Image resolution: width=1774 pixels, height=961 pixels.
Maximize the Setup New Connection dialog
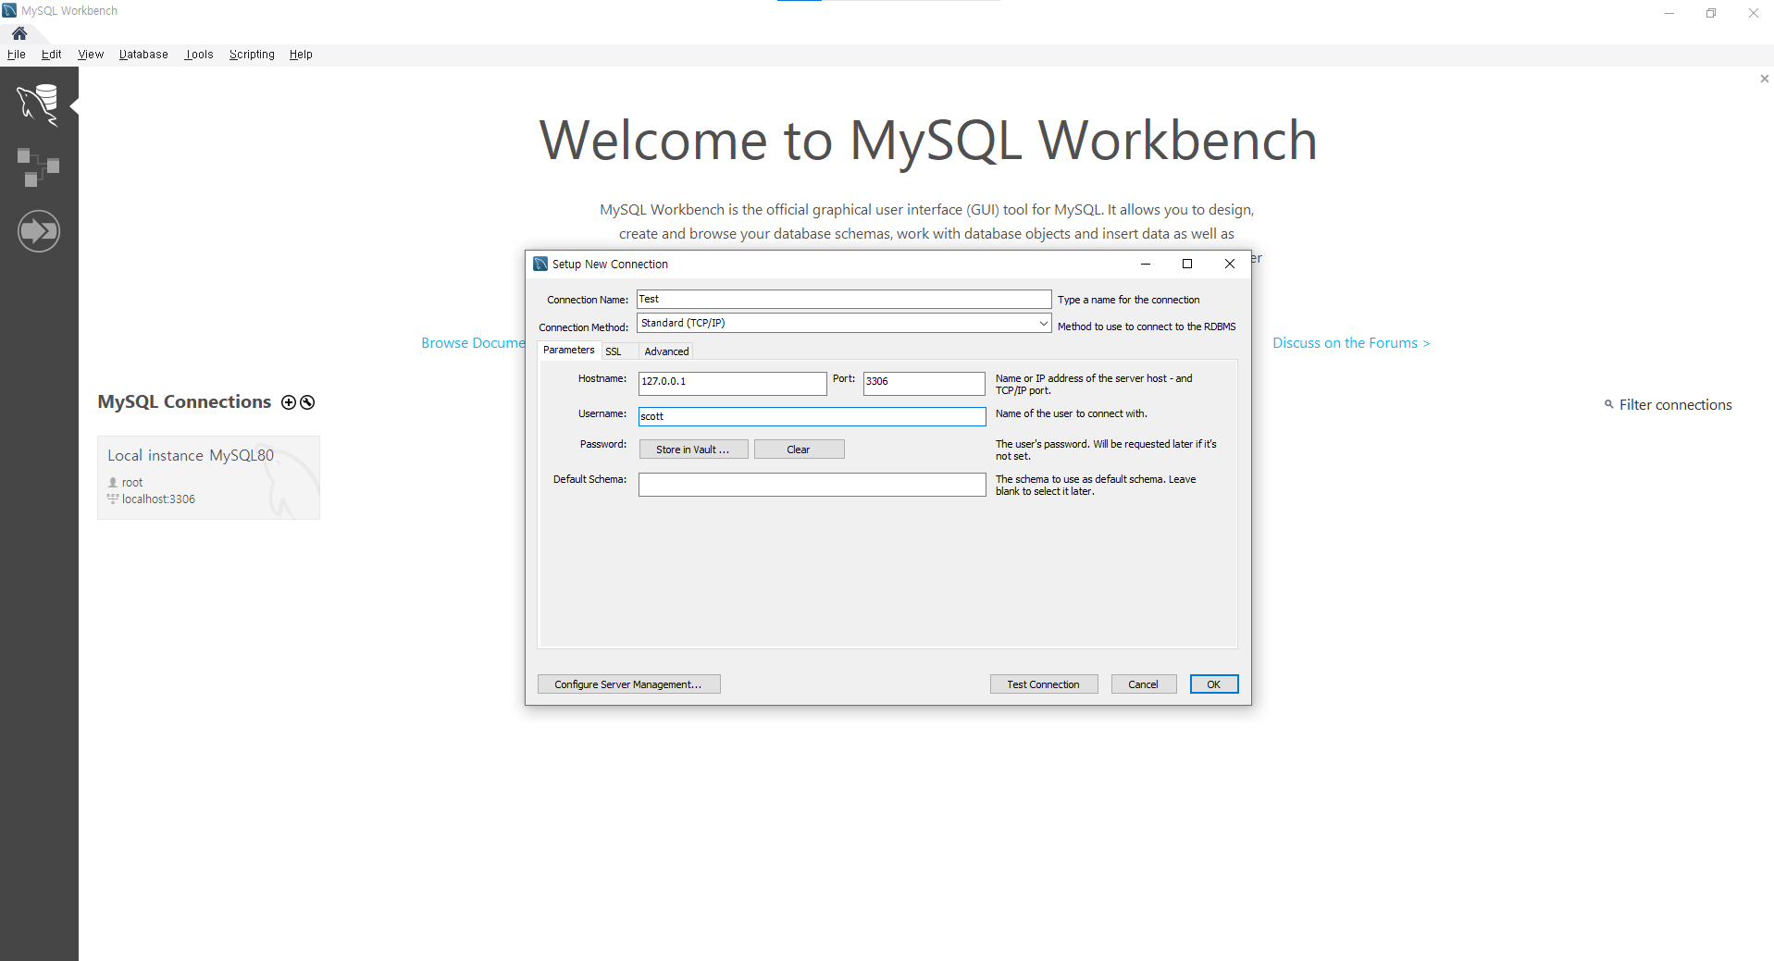click(x=1187, y=264)
